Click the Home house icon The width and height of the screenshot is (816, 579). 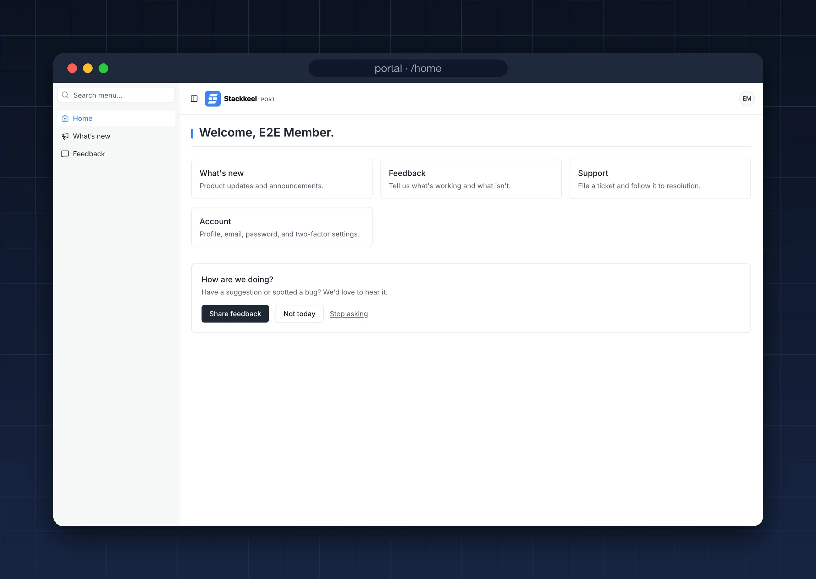tap(65, 118)
